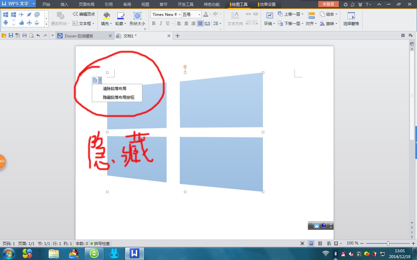Click the Fill (填充) paint bucket icon
Viewport: 417px width, 260px height.
107,15
